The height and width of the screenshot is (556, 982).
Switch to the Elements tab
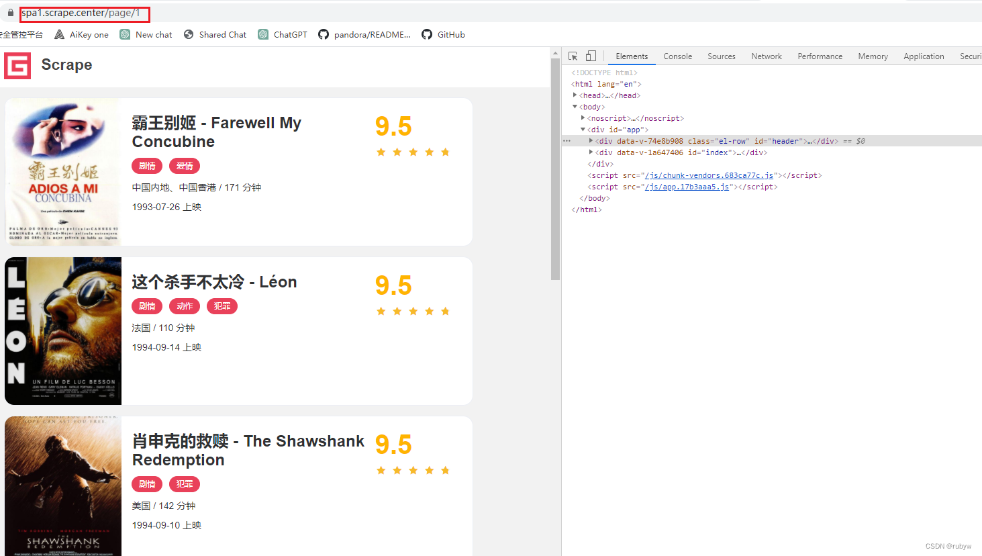tap(632, 56)
